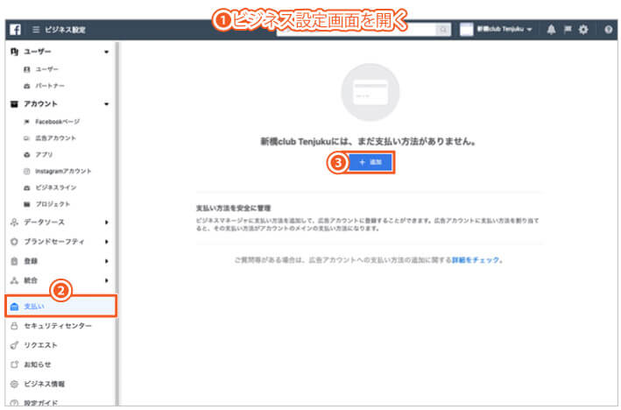Click the ユーザー section header icon
The height and width of the screenshot is (410, 621).
(14, 52)
